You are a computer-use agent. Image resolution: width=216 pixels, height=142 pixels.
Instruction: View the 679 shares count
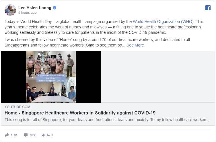[x=50, y=135]
